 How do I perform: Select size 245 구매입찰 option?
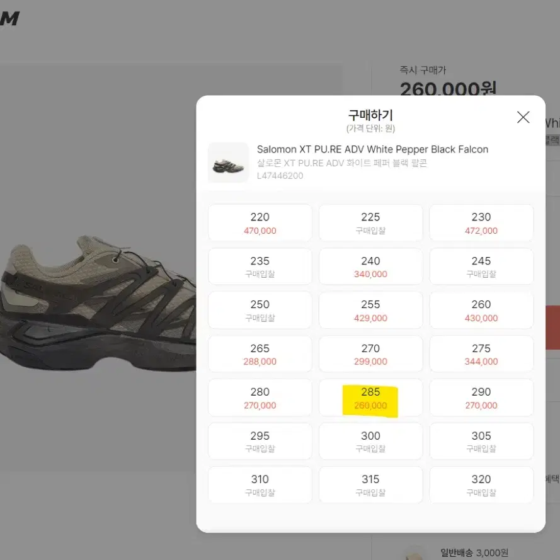tap(481, 267)
